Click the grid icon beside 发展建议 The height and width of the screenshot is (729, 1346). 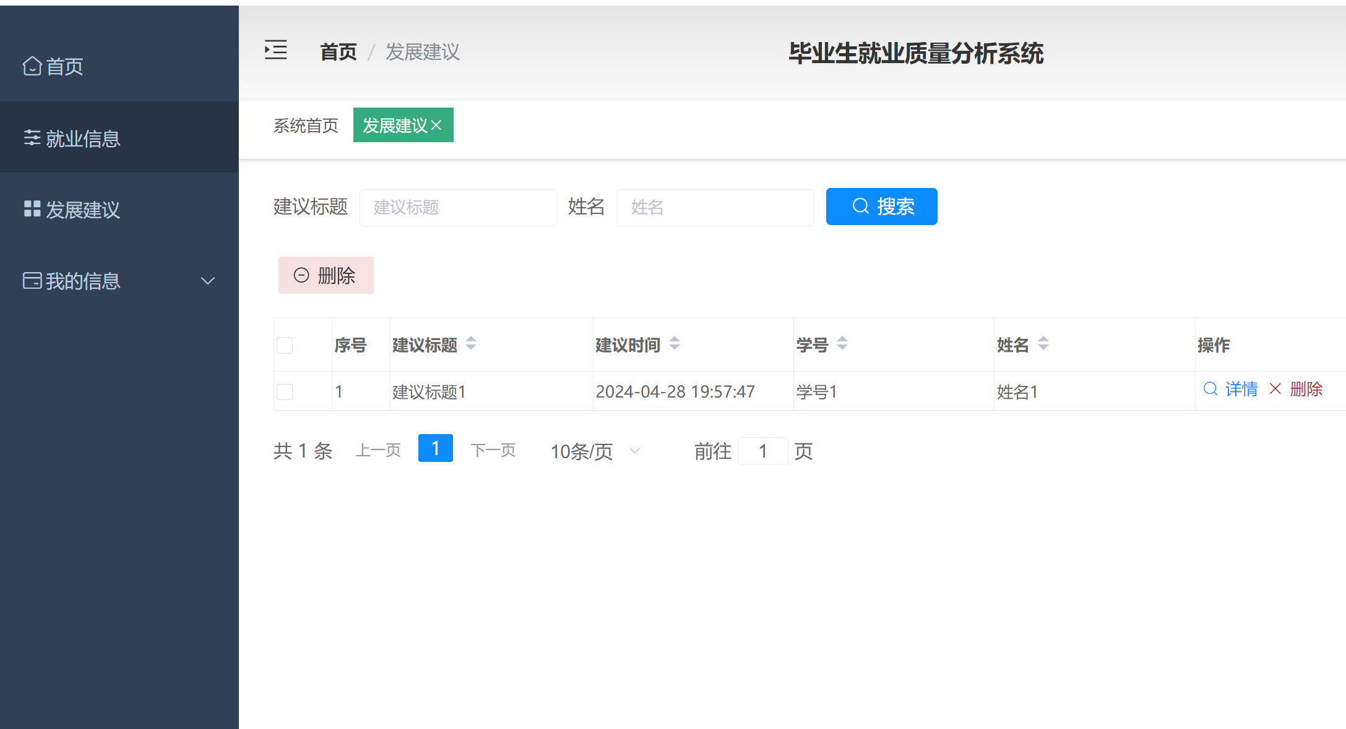(x=32, y=209)
